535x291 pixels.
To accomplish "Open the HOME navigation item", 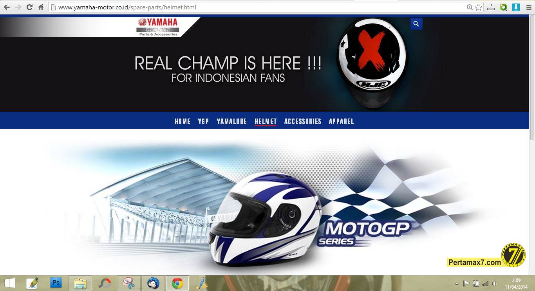I will [183, 121].
